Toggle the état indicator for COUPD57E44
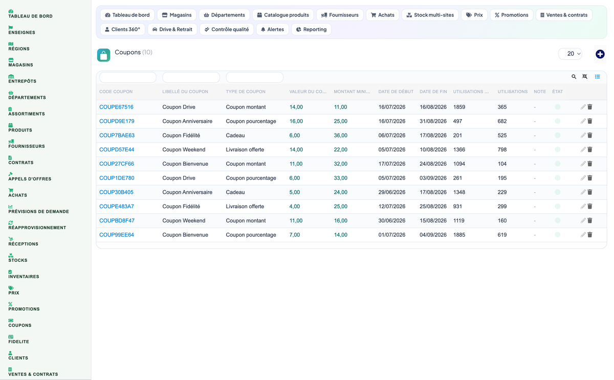Viewport: 614px width, 380px height. tap(558, 150)
